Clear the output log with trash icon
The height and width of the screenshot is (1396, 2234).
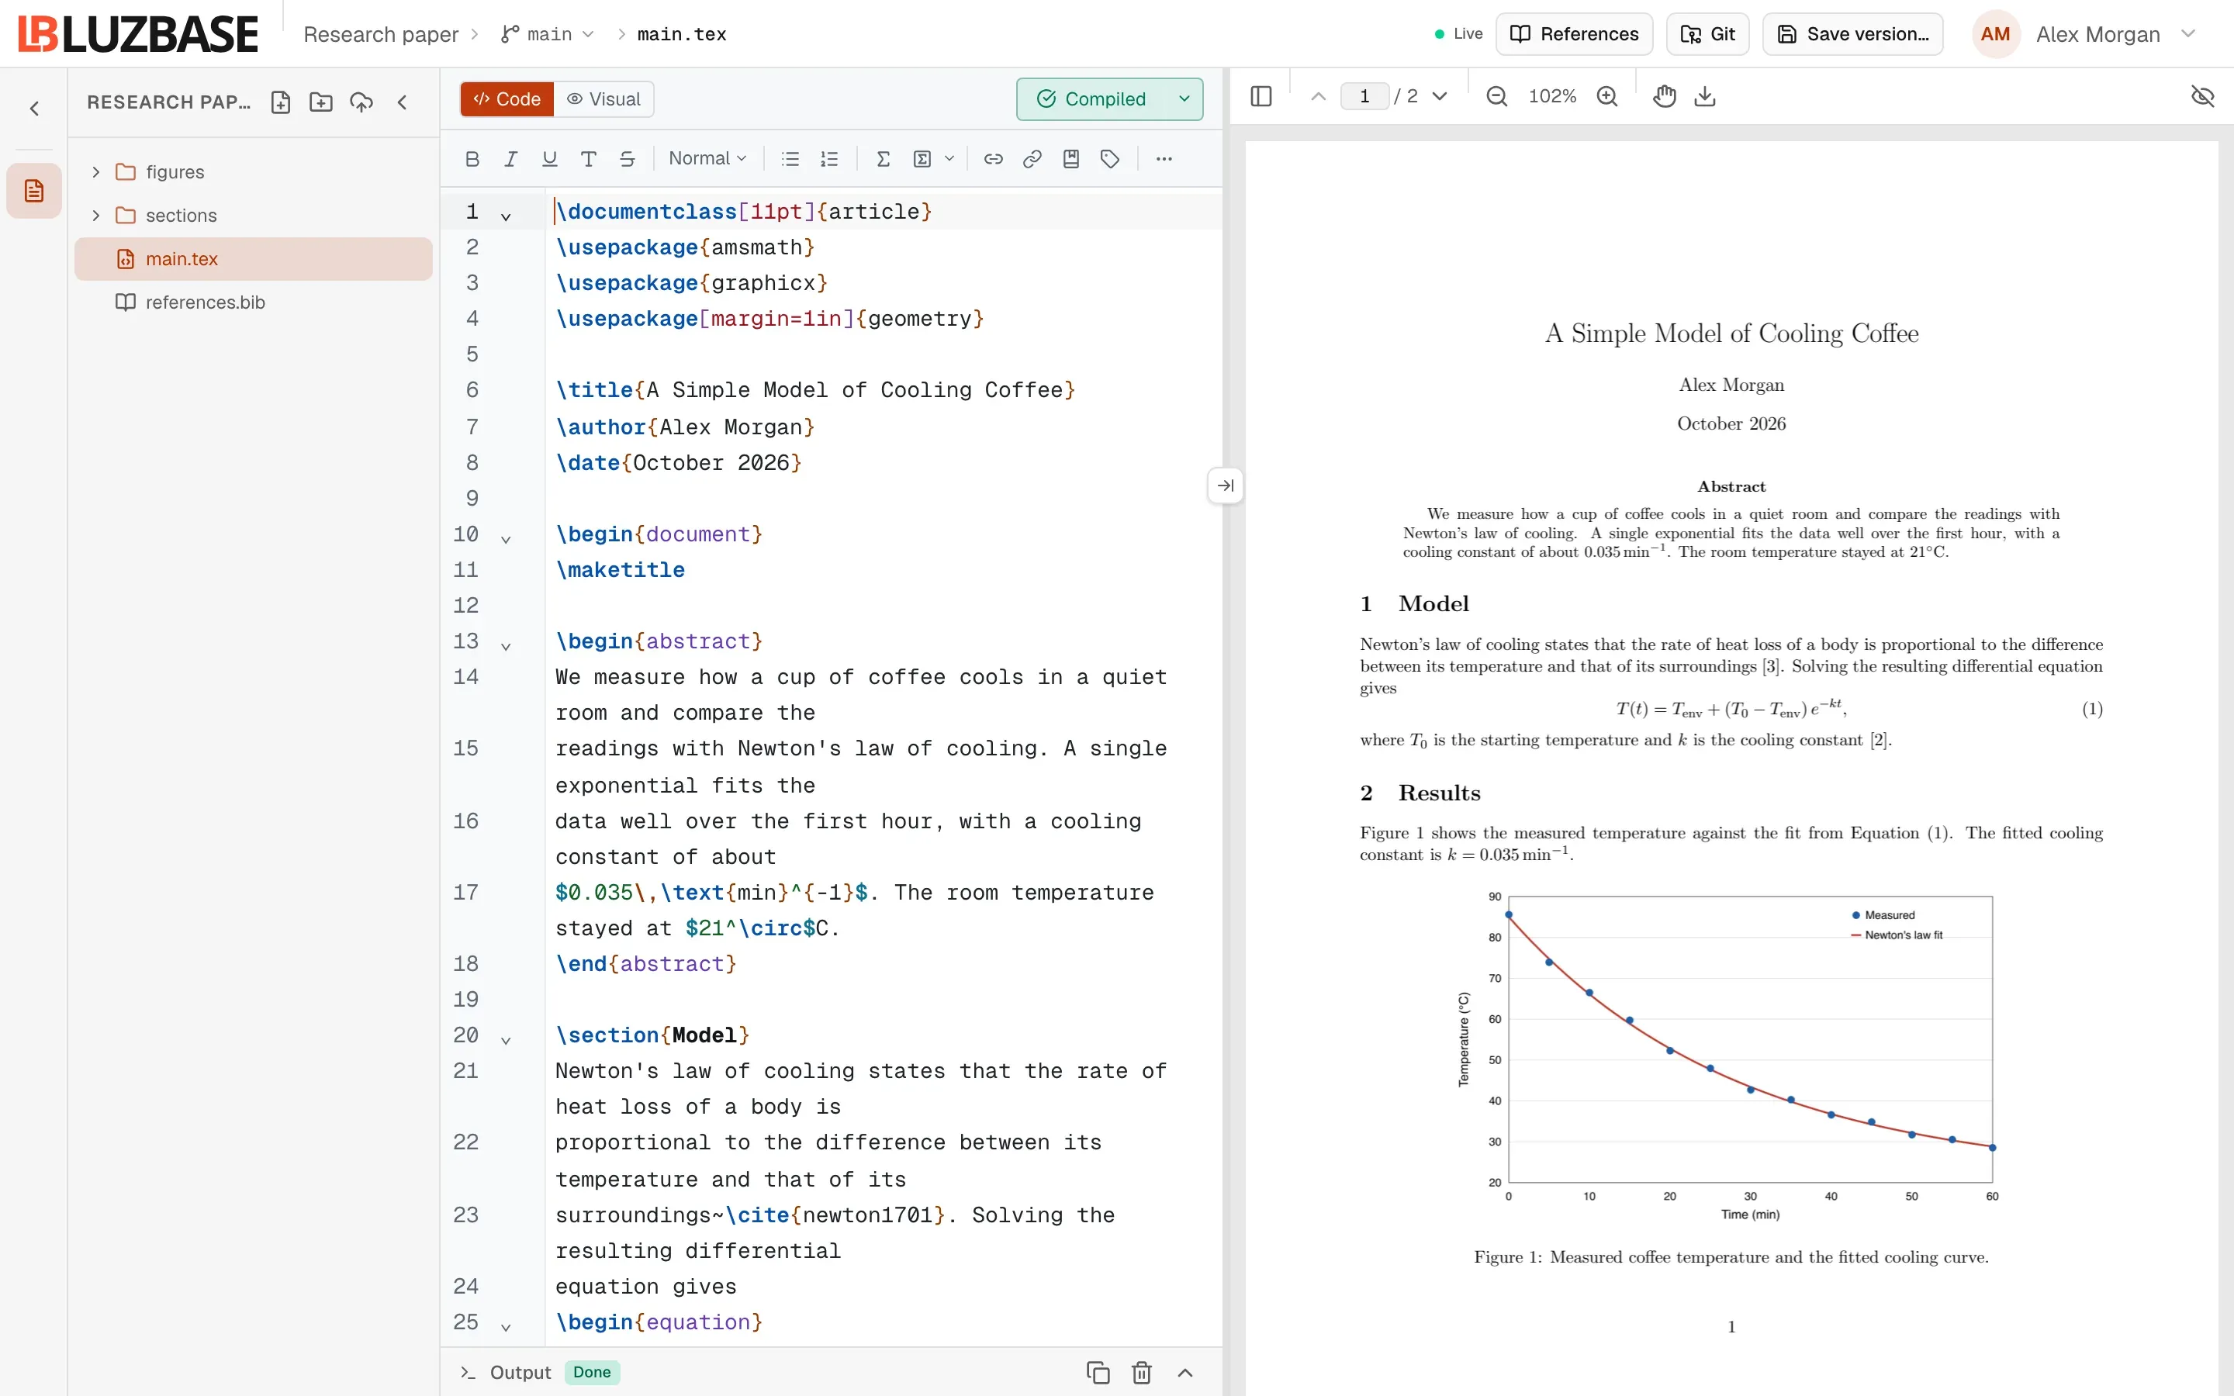pos(1142,1372)
